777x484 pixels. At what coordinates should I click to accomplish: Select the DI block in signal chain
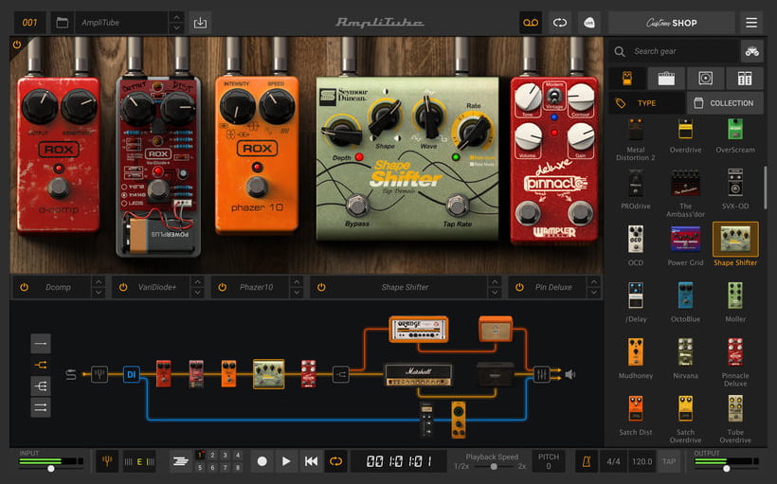(x=132, y=374)
